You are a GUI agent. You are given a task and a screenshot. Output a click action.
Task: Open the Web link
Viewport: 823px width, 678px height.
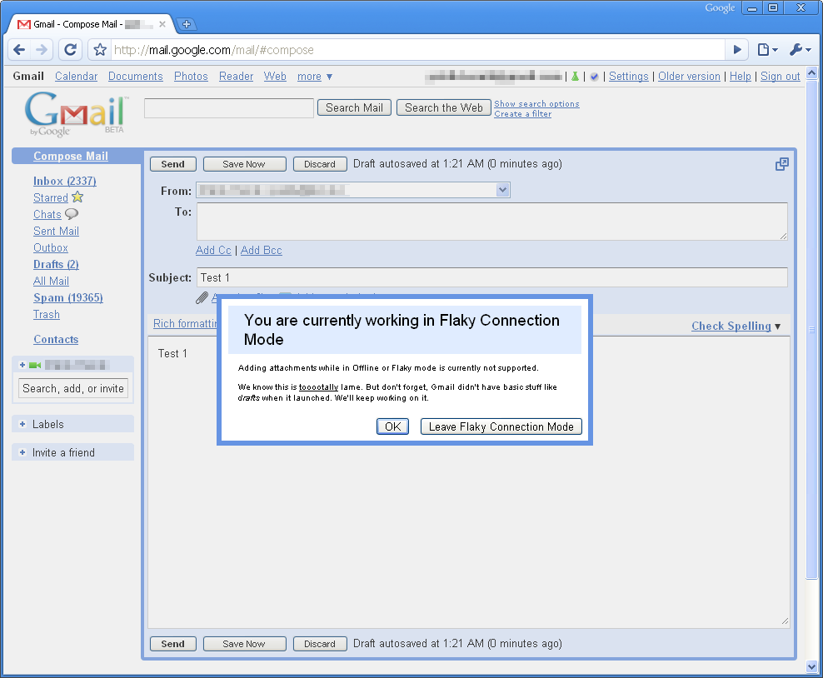[275, 77]
